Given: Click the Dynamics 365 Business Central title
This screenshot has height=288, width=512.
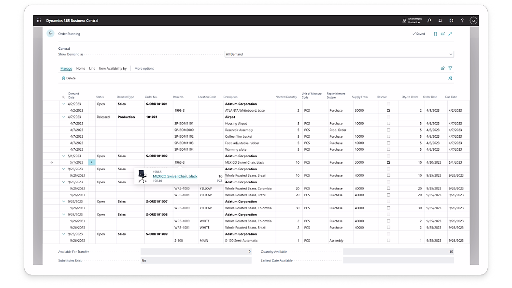Looking at the screenshot, I should (72, 21).
